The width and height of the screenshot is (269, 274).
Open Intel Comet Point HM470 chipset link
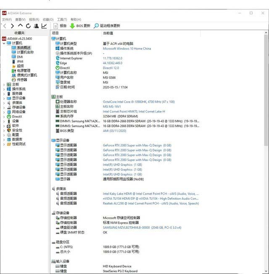point(134,112)
